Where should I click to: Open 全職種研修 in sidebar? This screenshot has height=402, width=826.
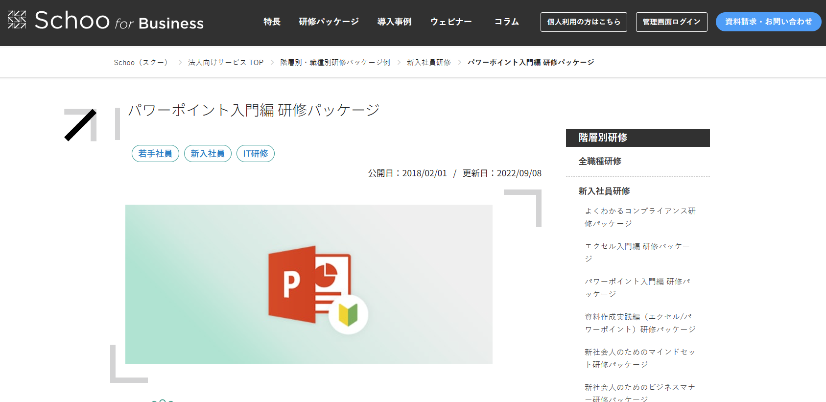(600, 161)
